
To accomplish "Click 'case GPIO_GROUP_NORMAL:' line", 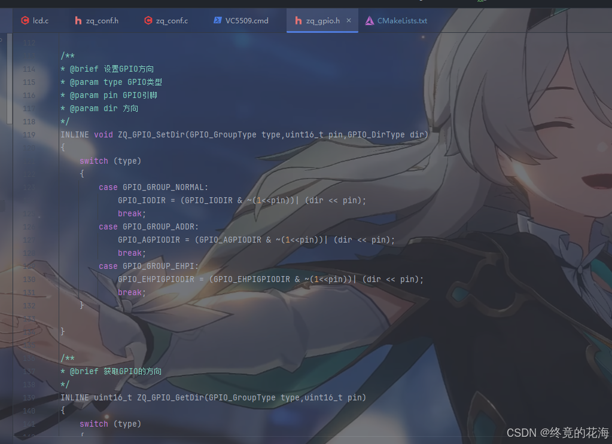I will (x=153, y=188).
